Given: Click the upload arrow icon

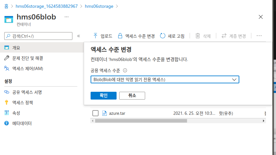Looking at the screenshot, I should 95,36.
